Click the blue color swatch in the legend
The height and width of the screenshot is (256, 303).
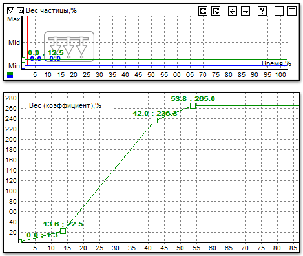(x=10, y=76)
